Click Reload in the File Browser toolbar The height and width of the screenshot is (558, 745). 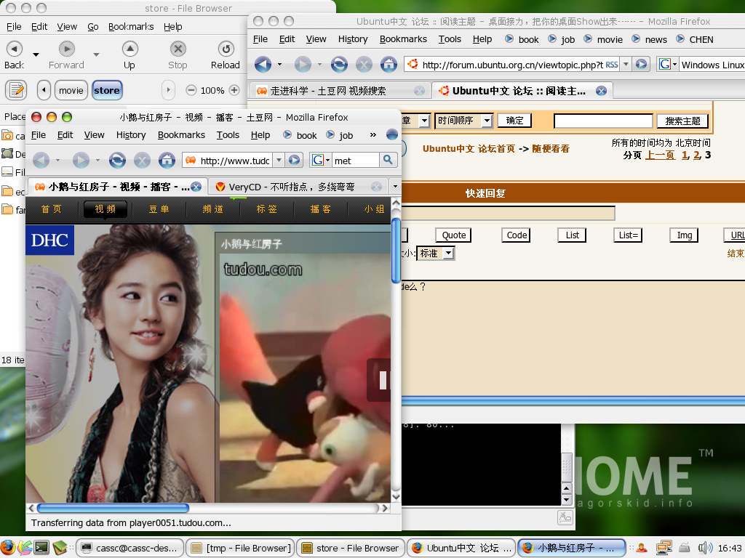pos(226,55)
